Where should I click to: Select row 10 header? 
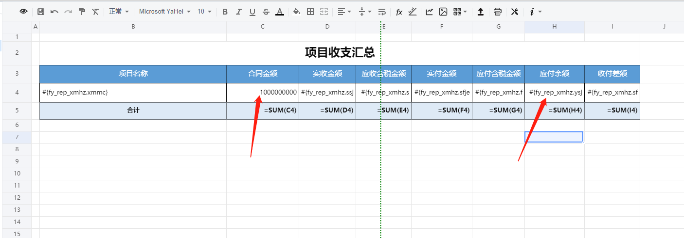click(x=17, y=174)
